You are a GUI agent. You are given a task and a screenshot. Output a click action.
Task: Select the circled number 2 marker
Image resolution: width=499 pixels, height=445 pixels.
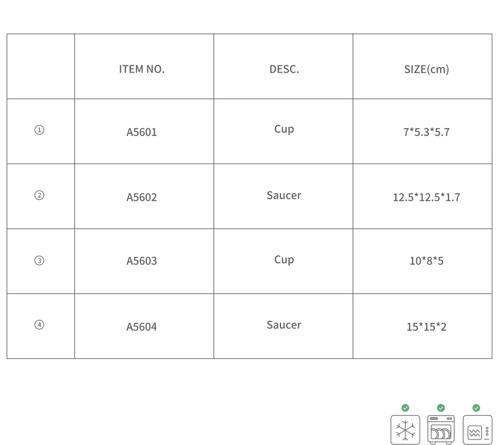tap(39, 195)
